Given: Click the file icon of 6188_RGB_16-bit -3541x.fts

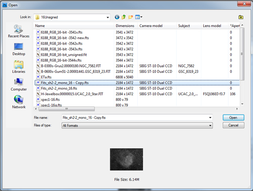Looking at the screenshot, I should [38, 32].
